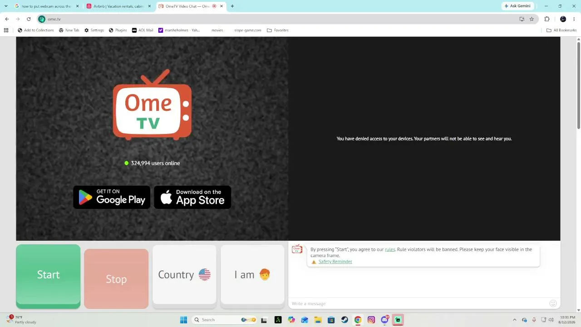
Task: Open the Plugins bookmark
Action: click(118, 30)
